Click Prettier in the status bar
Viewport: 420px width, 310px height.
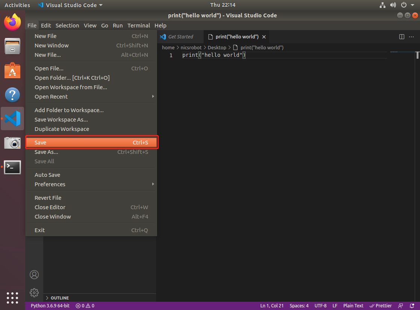pos(381,306)
